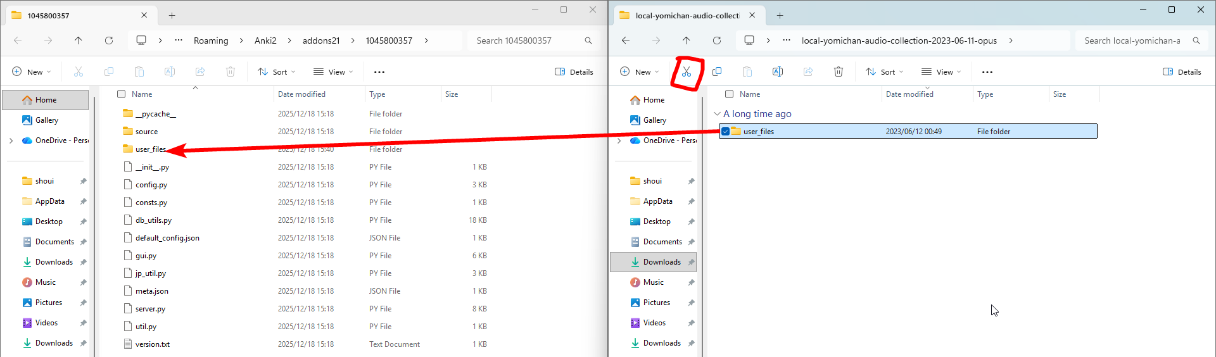Click the Rename icon in right window toolbar
This screenshot has width=1216, height=357.
click(778, 72)
